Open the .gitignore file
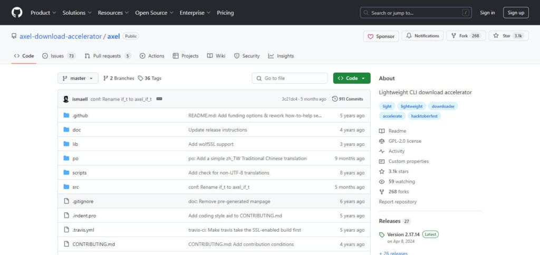Viewport: 540px width, 255px height. coord(83,202)
